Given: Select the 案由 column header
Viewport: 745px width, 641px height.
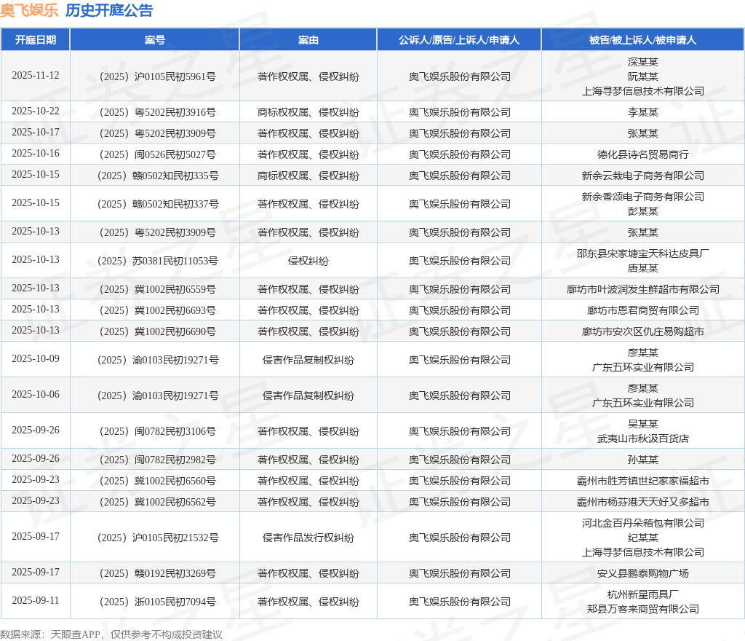Looking at the screenshot, I should [x=308, y=40].
